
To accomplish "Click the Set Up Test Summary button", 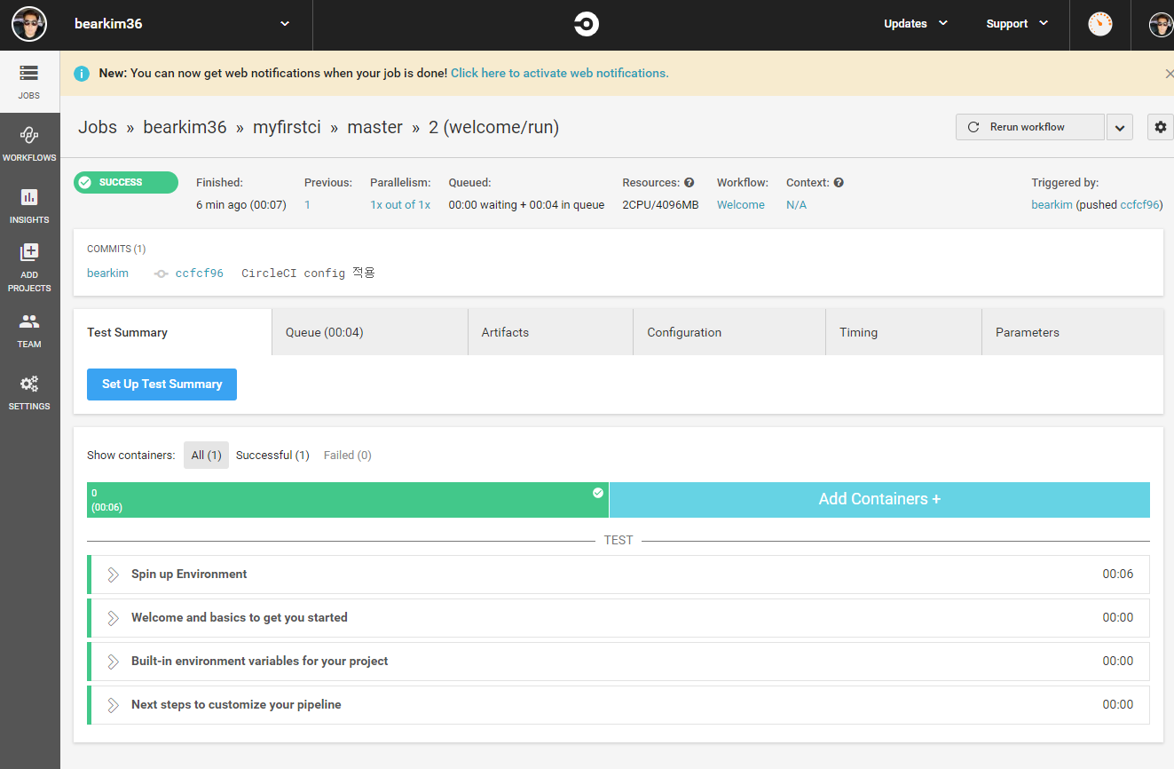I will 162,384.
